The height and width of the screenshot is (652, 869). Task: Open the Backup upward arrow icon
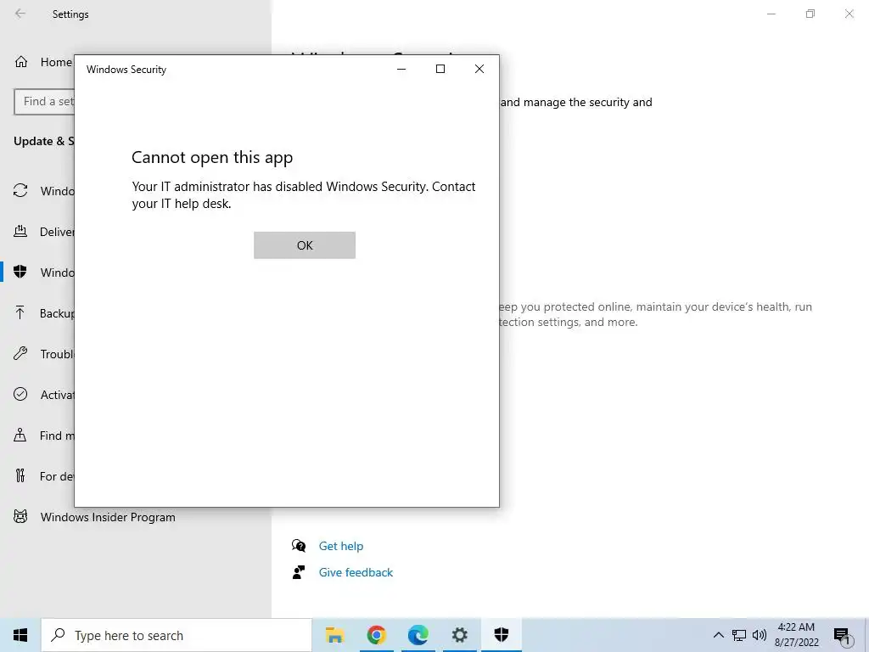(x=20, y=312)
